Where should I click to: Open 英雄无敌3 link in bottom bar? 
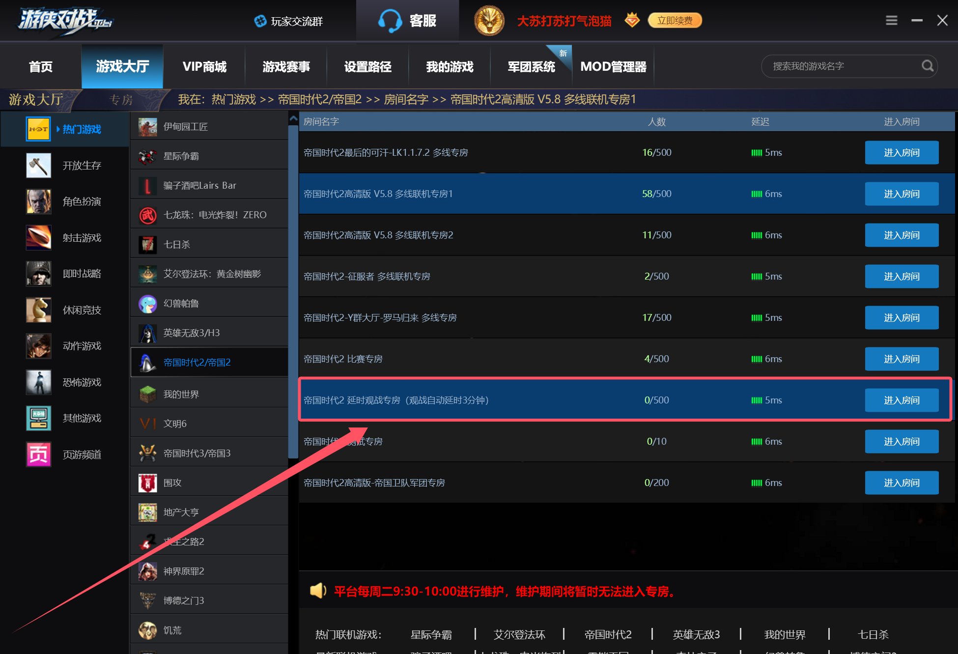click(696, 634)
